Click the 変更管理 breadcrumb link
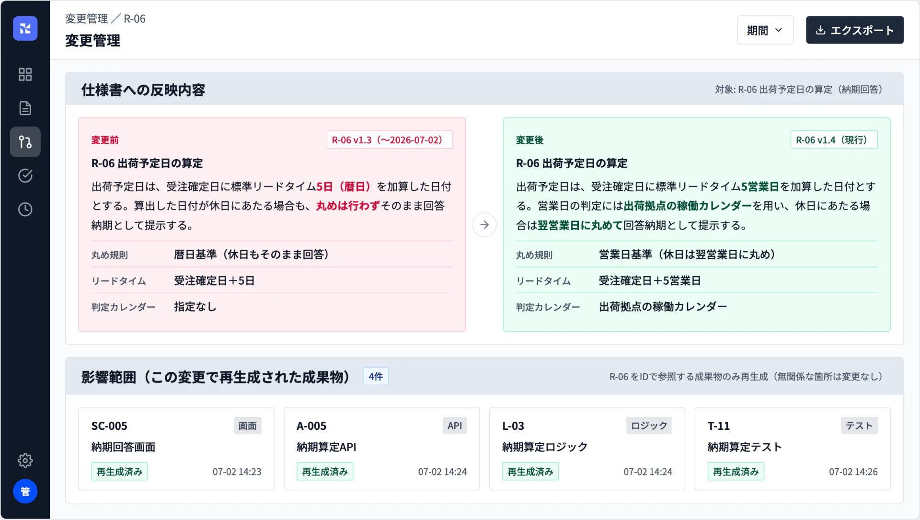The image size is (920, 520). (x=87, y=19)
